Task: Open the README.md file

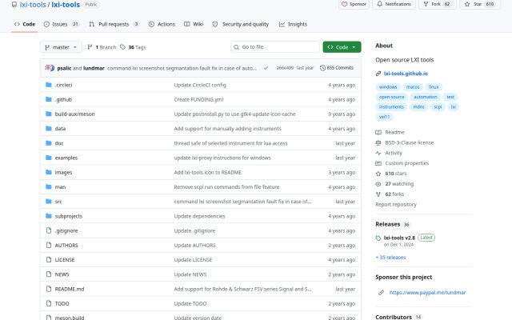Action: pos(70,289)
